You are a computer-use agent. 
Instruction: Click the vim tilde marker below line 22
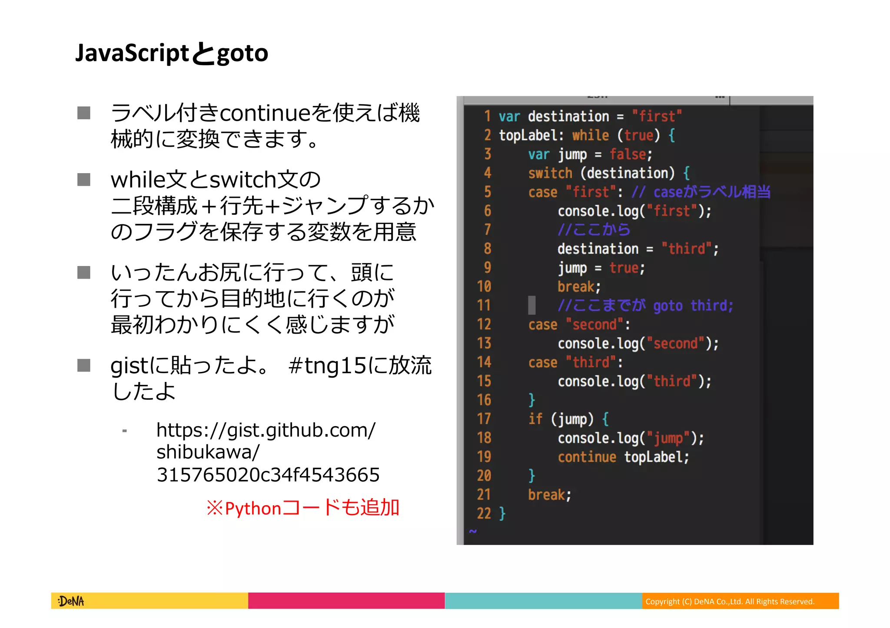(473, 531)
